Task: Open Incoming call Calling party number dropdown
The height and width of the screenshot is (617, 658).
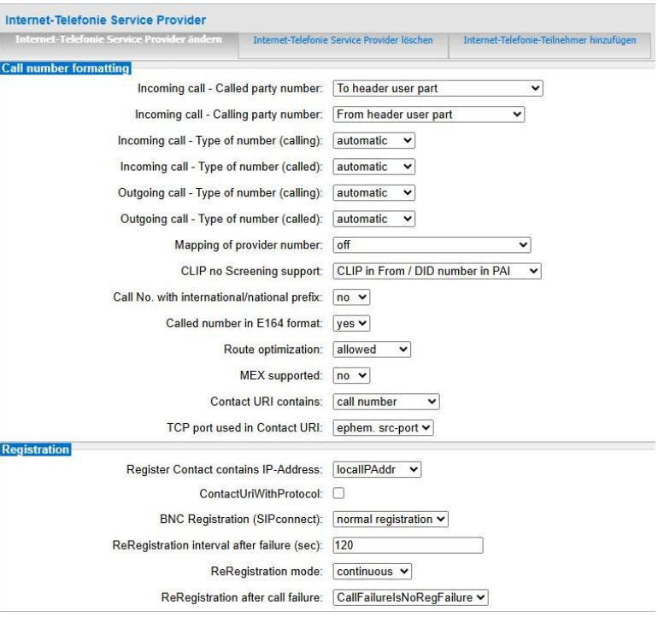Action: [x=427, y=114]
